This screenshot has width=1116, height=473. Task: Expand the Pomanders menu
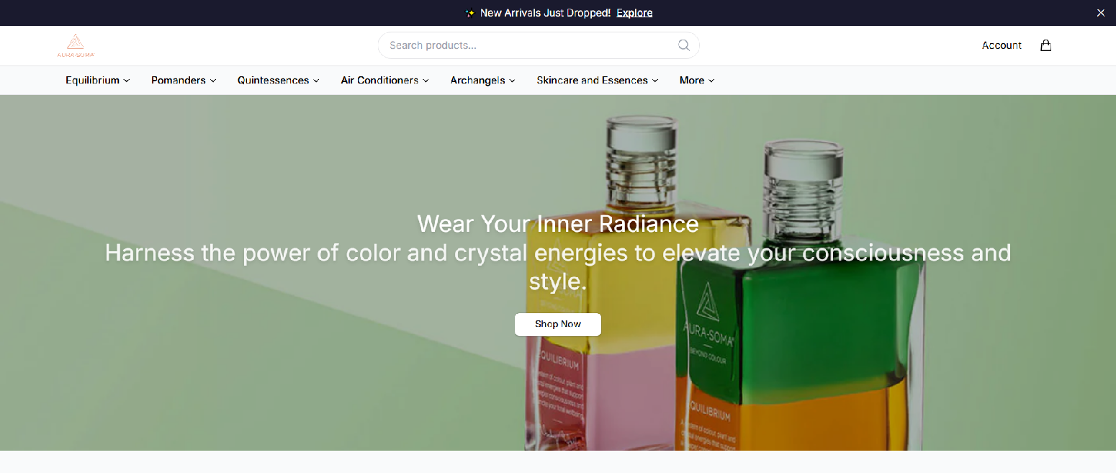point(184,81)
